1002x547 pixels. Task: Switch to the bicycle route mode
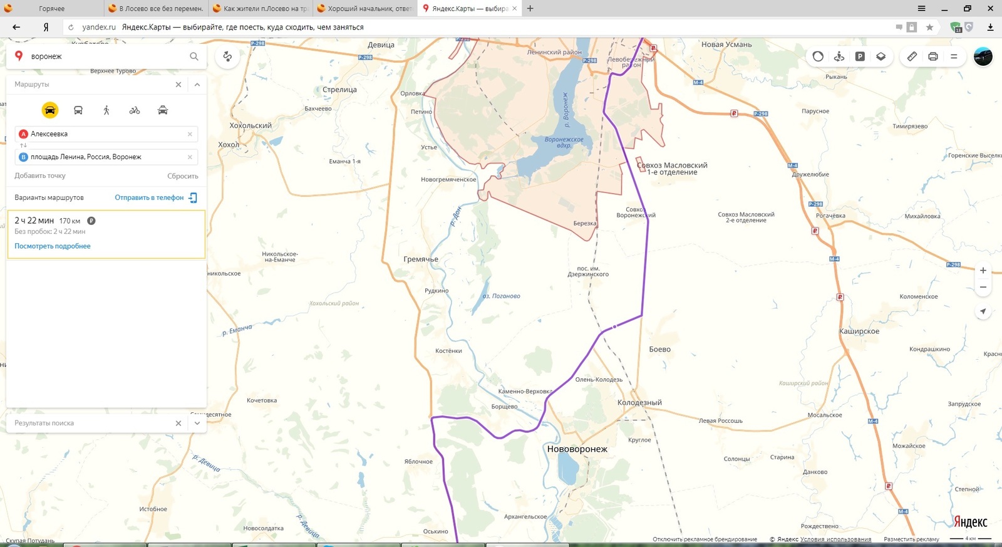tap(135, 110)
